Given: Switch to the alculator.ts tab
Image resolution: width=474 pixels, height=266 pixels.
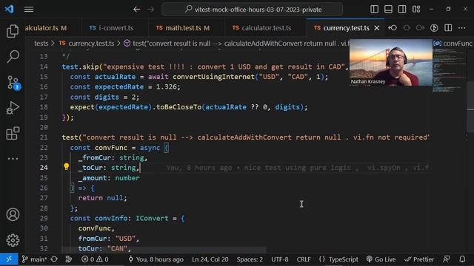Looking at the screenshot, I should 46,28.
